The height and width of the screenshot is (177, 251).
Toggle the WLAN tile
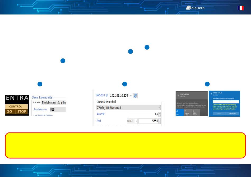click(180, 112)
